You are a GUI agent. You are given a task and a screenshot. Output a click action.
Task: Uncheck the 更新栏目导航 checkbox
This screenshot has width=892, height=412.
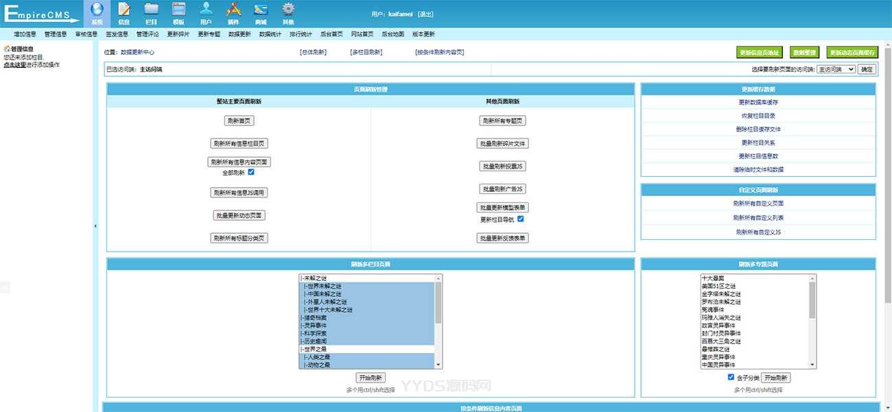coord(521,219)
